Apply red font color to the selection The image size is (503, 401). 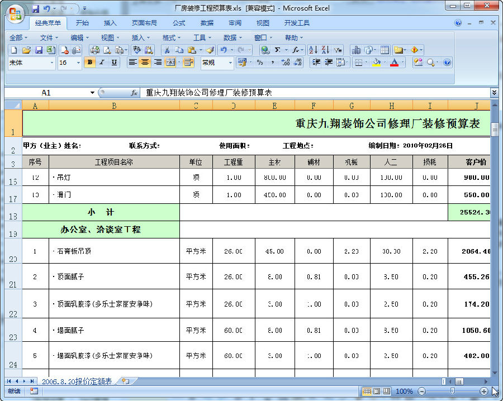(394, 62)
